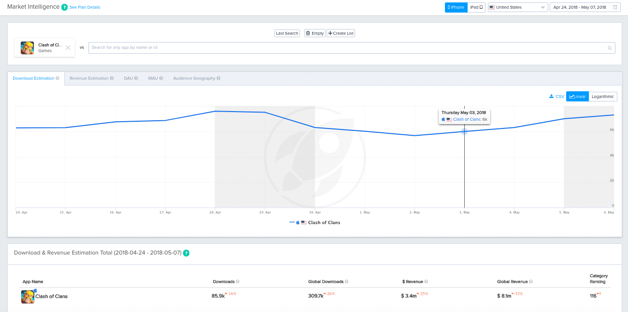Click the Category Ranking column header
The image size is (628, 312).
[599, 279]
